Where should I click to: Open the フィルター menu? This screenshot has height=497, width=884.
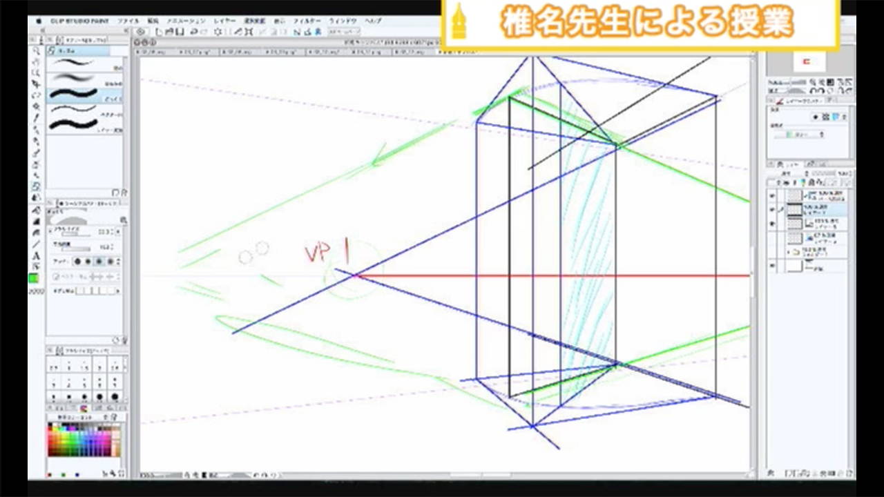coord(306,21)
